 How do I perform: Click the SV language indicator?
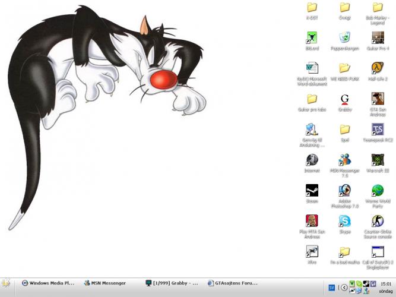click(x=332, y=287)
